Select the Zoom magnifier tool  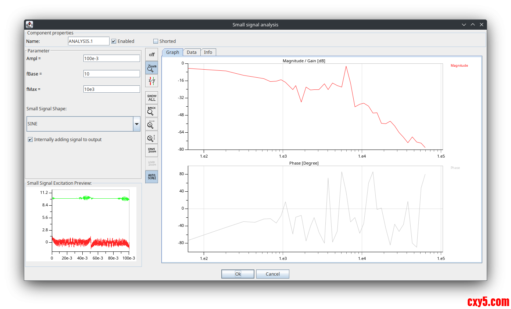point(151,68)
